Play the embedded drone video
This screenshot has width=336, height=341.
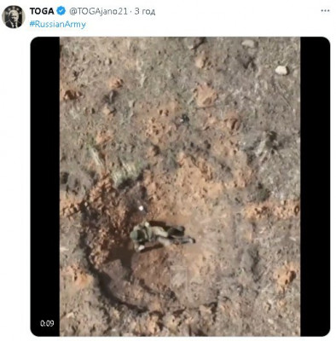click(180, 186)
